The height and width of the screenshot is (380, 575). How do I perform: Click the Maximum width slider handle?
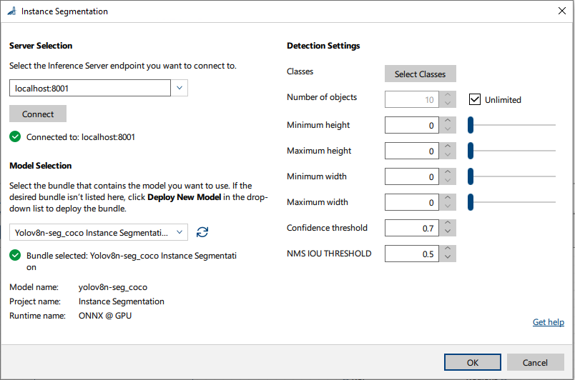coord(471,201)
